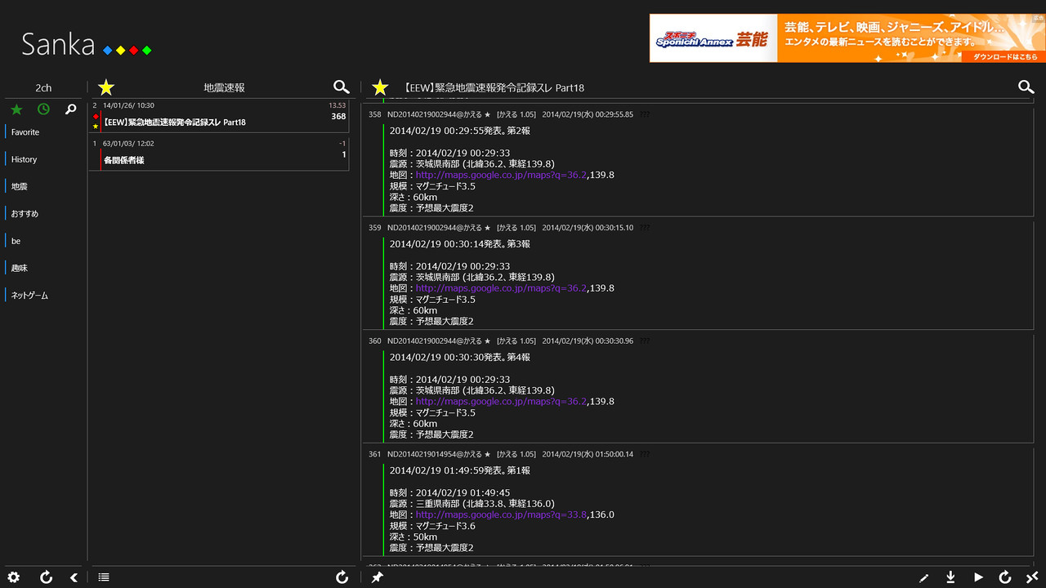Viewport: 1046px width, 588px height.
Task: Open the ネットゲーム category
Action: tap(28, 295)
